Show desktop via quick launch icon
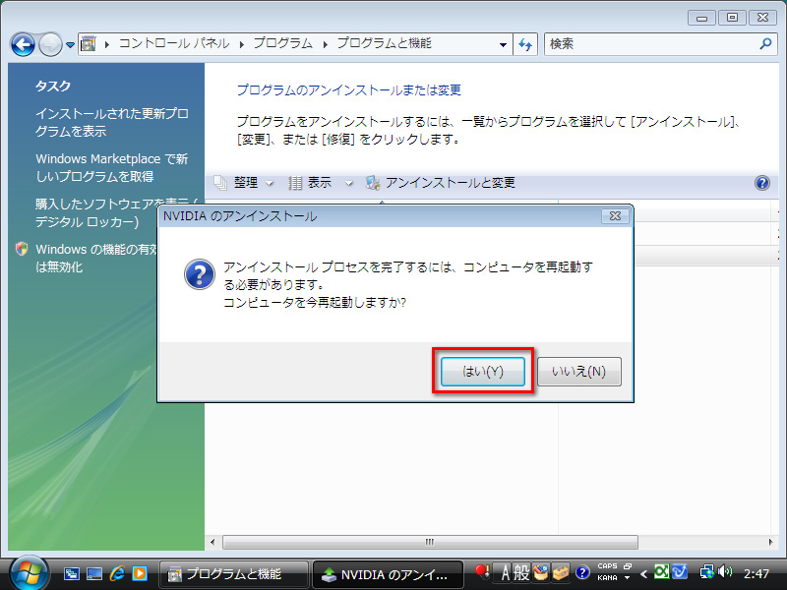Image resolution: width=787 pixels, height=590 pixels. click(93, 573)
